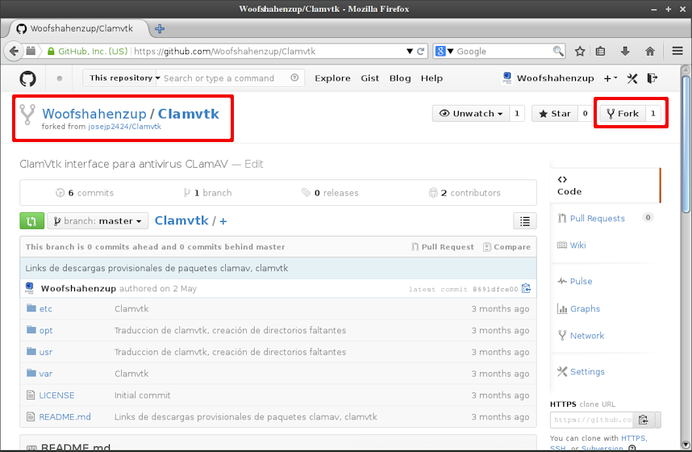Open Graphs in the sidebar
The width and height of the screenshot is (692, 452).
click(585, 308)
